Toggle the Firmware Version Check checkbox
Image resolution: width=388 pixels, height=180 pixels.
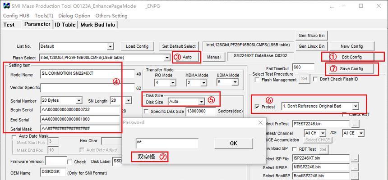70,162
